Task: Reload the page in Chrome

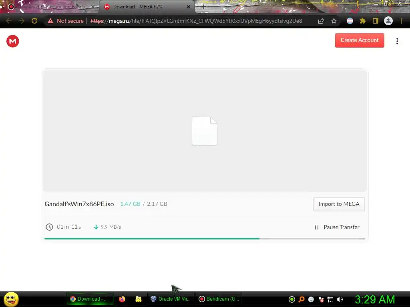Action: (x=34, y=21)
